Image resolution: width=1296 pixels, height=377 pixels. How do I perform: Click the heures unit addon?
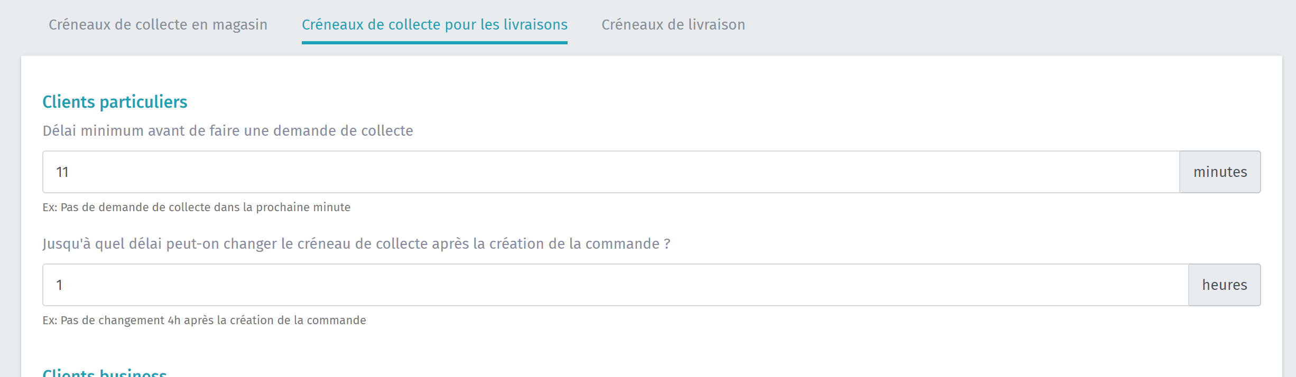pos(1224,285)
